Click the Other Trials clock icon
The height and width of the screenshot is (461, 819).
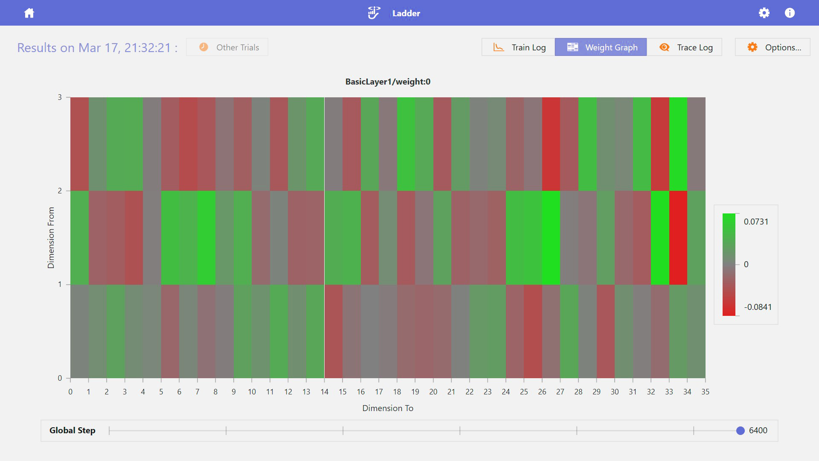(203, 47)
